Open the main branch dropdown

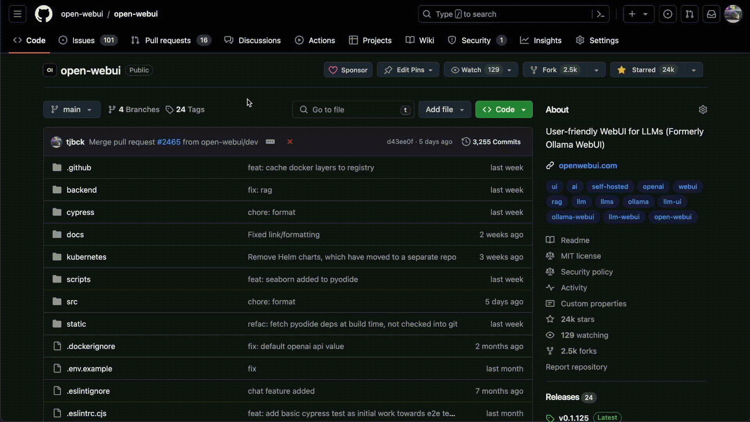coord(72,110)
